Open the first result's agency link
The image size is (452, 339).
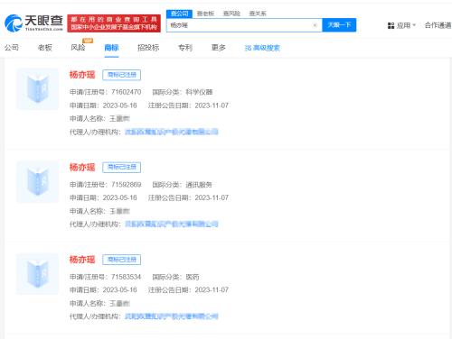point(172,132)
